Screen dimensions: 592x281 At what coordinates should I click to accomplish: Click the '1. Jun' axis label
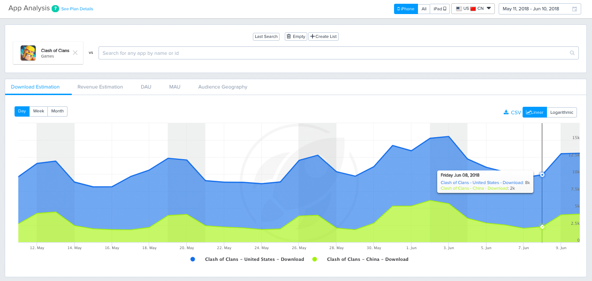pos(411,248)
